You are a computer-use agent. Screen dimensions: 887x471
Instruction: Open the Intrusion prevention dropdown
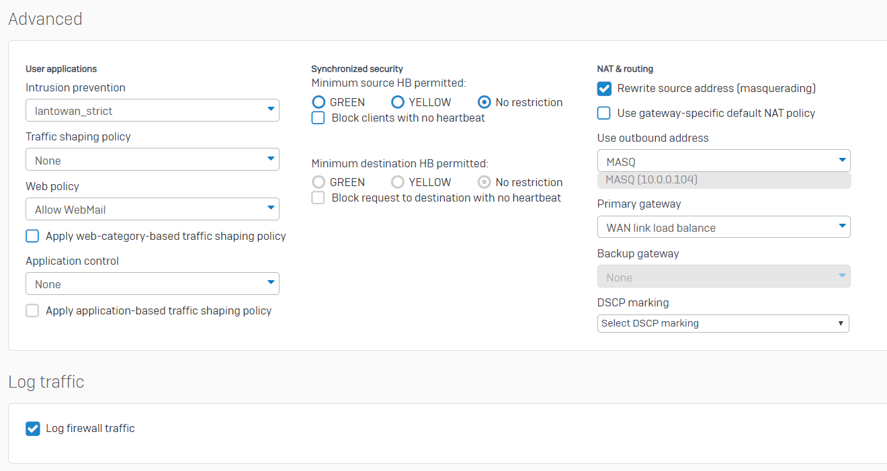(x=153, y=110)
